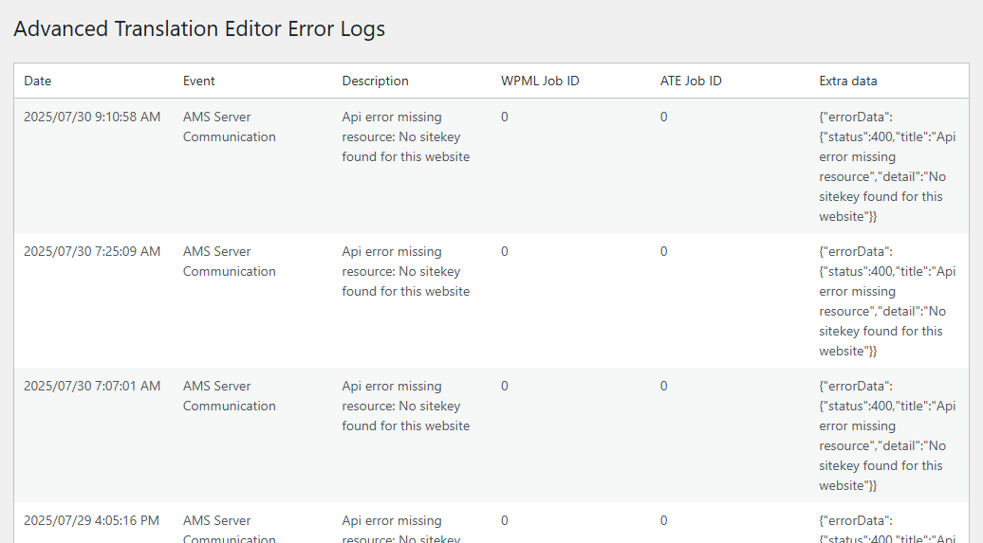Click ATE Job ID 0 in the 7:07:01 AM row
983x543 pixels.
click(x=664, y=387)
